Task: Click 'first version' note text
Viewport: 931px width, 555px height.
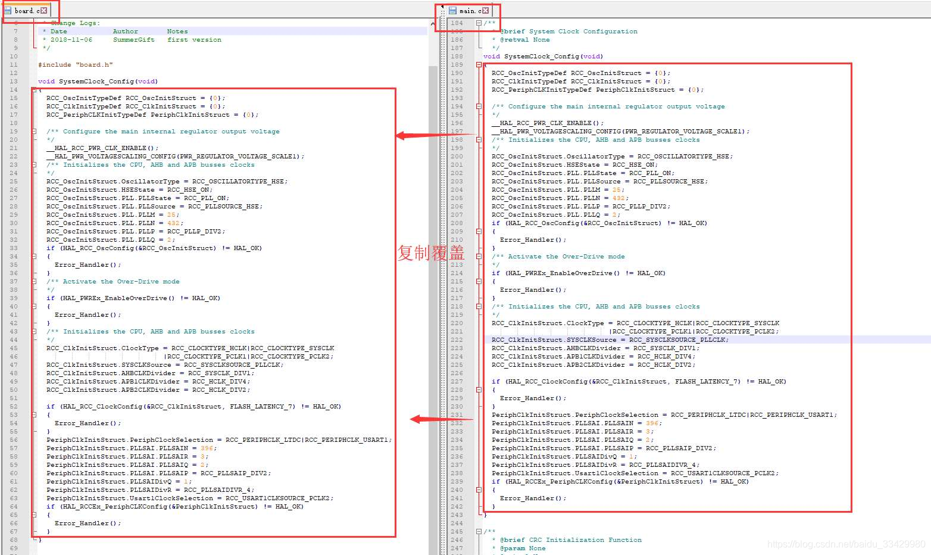Action: pos(194,39)
